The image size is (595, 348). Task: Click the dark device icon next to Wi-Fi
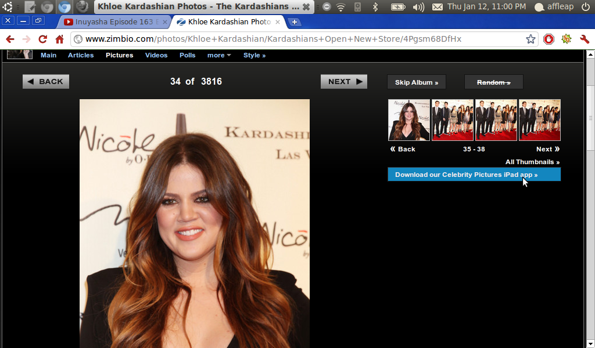click(357, 6)
